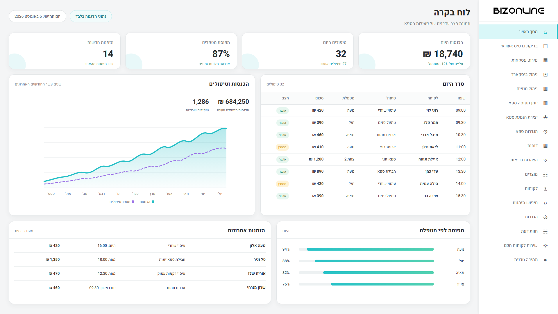Click the person icon beside לקוחות

point(545,189)
